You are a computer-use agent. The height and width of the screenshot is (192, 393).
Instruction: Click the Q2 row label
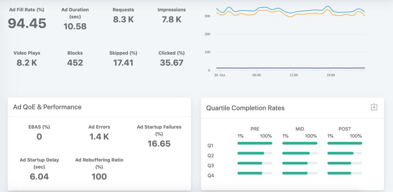[211, 155]
